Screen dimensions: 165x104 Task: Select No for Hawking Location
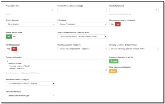(x=14, y=49)
